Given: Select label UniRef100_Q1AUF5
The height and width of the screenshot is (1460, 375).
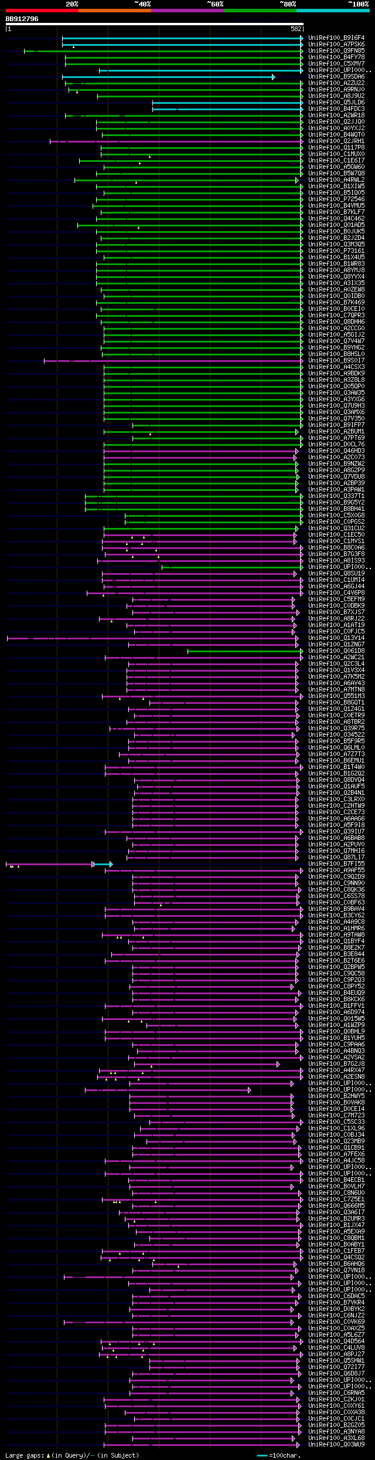Looking at the screenshot, I should (336, 787).
